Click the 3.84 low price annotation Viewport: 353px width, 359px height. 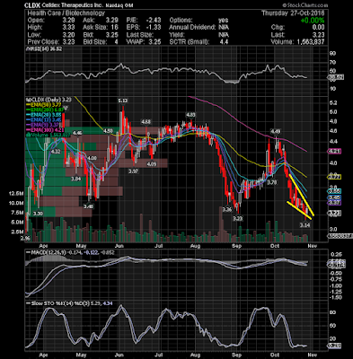(76, 179)
